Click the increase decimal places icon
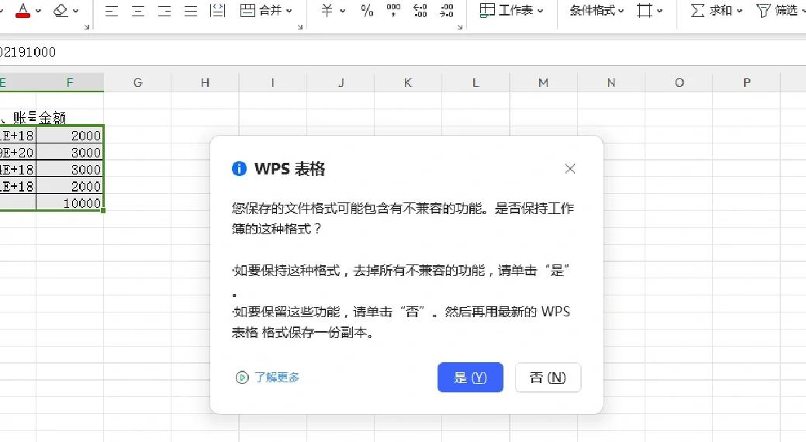The image size is (806, 442). click(420, 10)
